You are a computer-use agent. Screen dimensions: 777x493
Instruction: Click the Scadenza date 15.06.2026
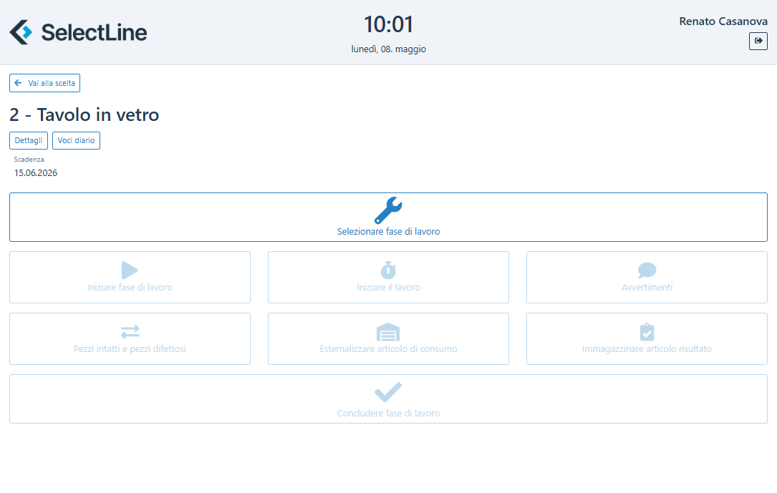[x=36, y=172]
